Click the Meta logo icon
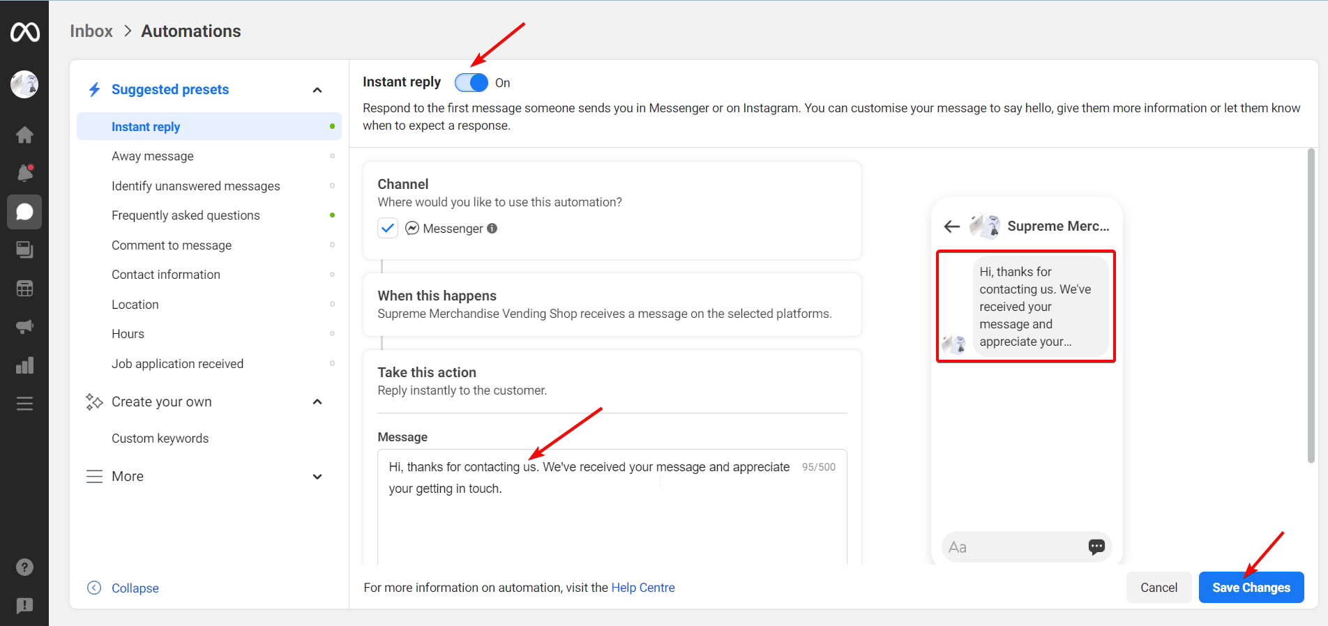The image size is (1328, 626). (24, 32)
